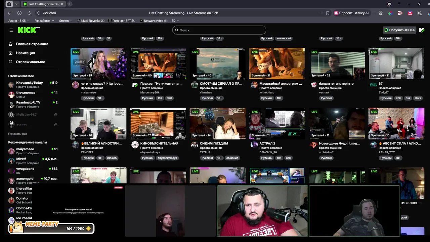Click KhovanskyToday avatar in sidebar
430x242 pixels.
coord(11,85)
